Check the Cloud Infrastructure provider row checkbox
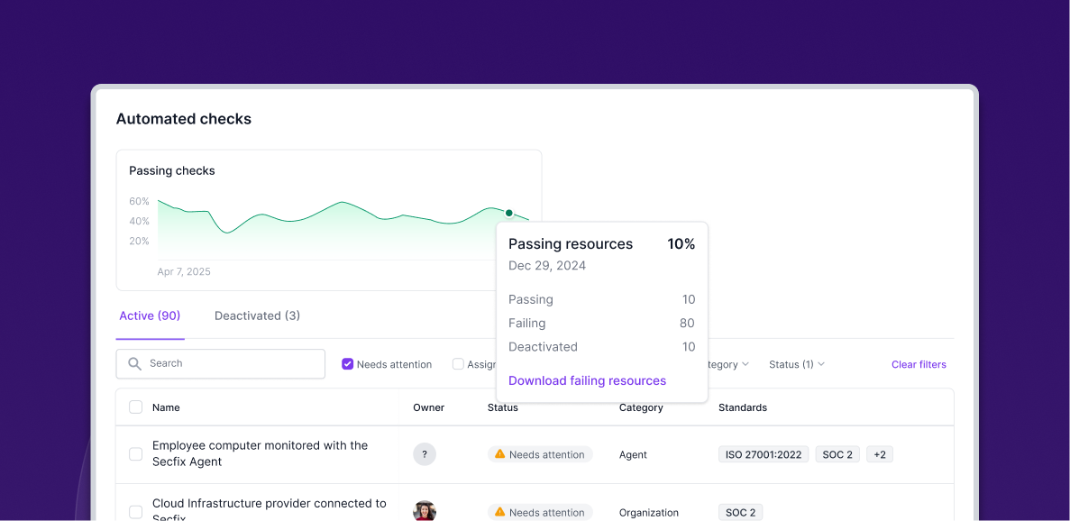The width and height of the screenshot is (1070, 521). pos(136,512)
